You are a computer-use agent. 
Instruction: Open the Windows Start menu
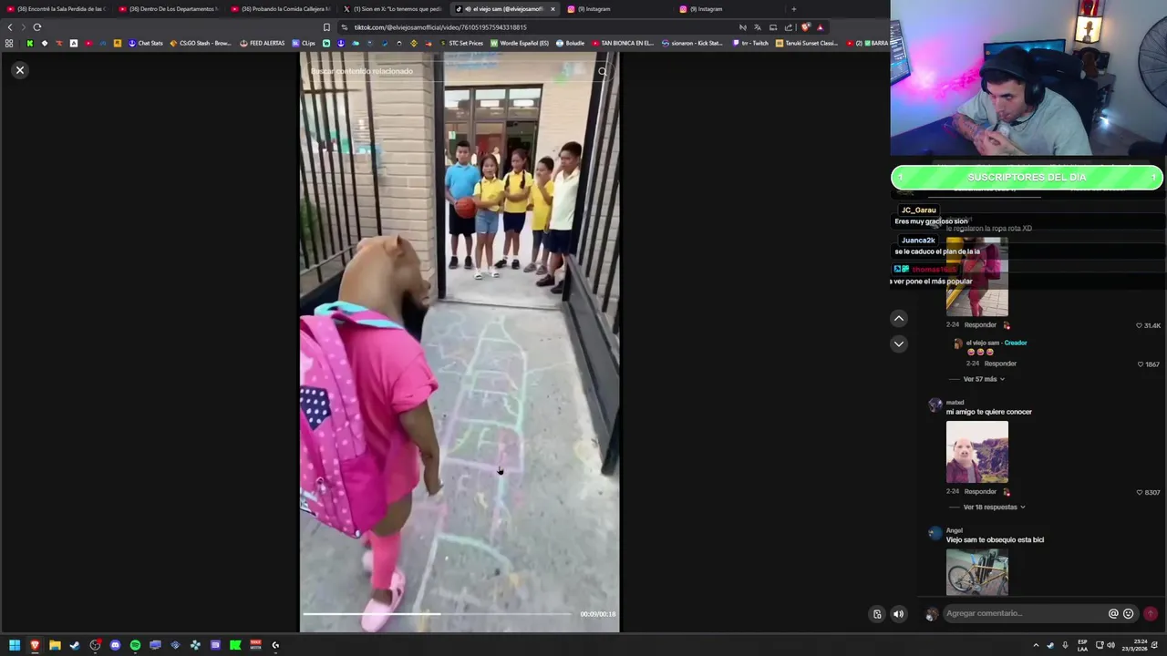(15, 645)
